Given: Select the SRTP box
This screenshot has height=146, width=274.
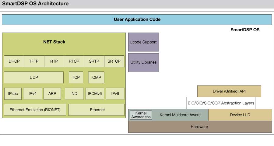Looking at the screenshot, I should click(94, 61).
